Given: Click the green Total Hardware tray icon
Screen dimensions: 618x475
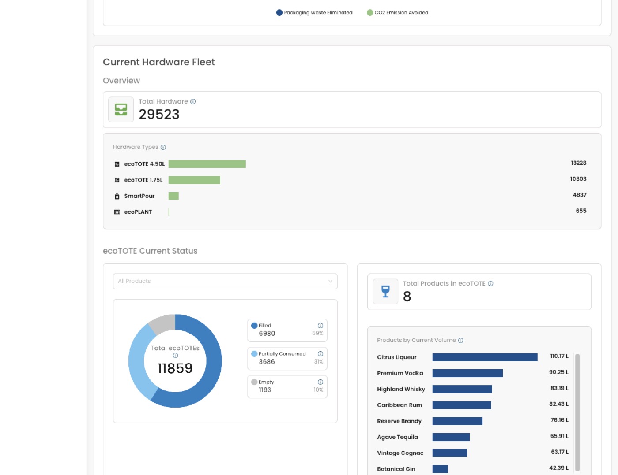Looking at the screenshot, I should tap(121, 109).
